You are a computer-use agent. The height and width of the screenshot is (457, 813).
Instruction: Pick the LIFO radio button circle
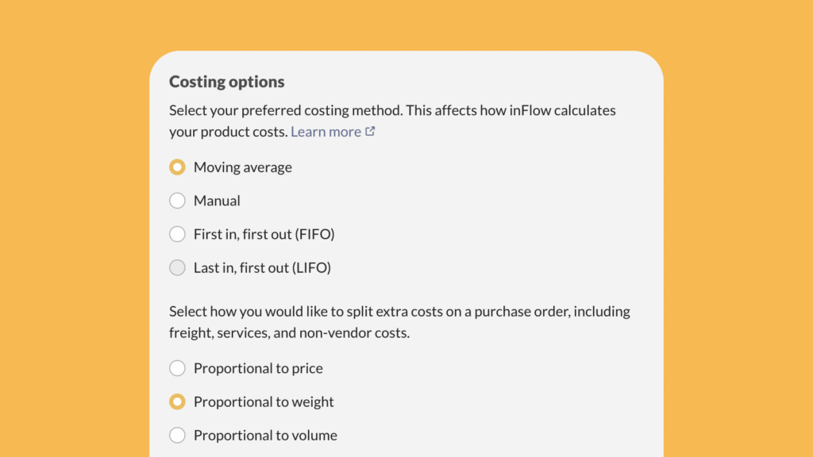point(177,268)
